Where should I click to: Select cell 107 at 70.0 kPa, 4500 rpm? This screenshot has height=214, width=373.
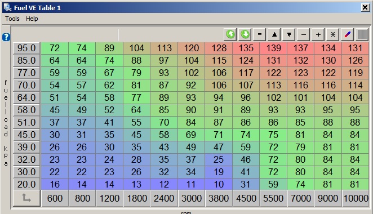click(x=246, y=86)
